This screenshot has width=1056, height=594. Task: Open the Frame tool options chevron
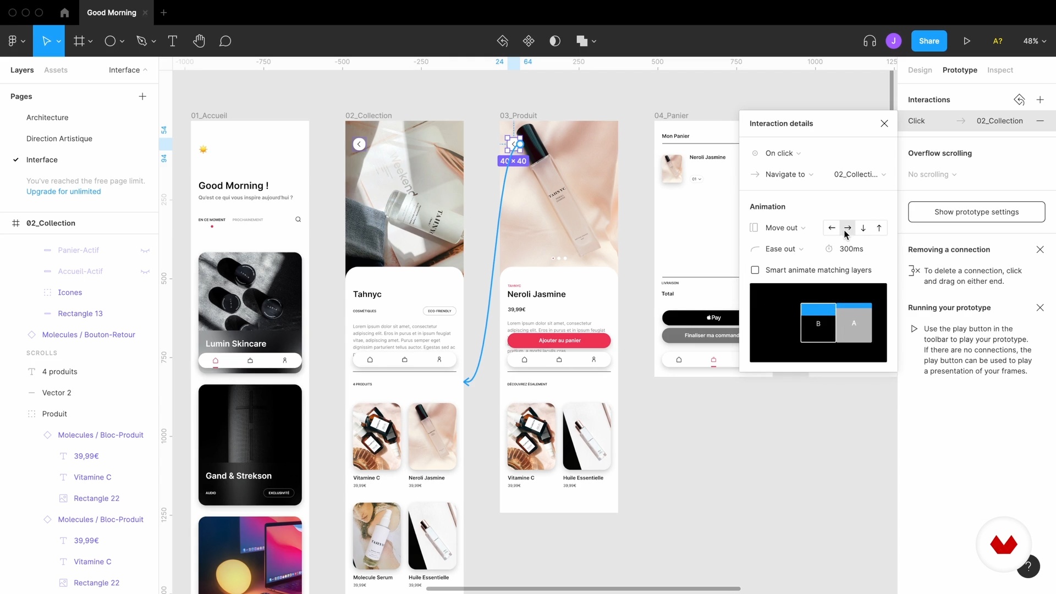point(90,41)
